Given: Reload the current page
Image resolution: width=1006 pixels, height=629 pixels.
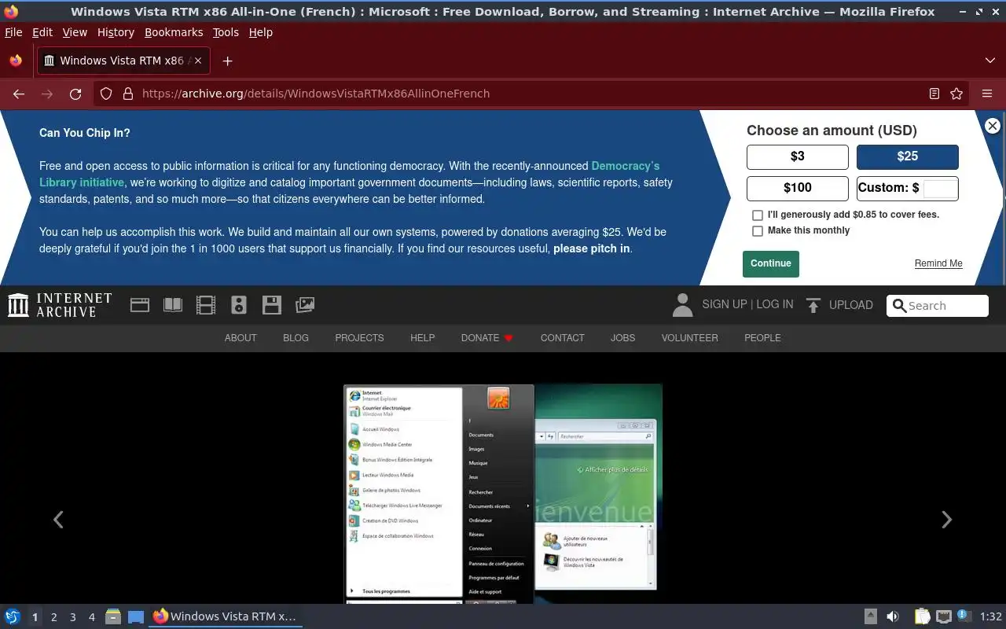Looking at the screenshot, I should coord(75,94).
